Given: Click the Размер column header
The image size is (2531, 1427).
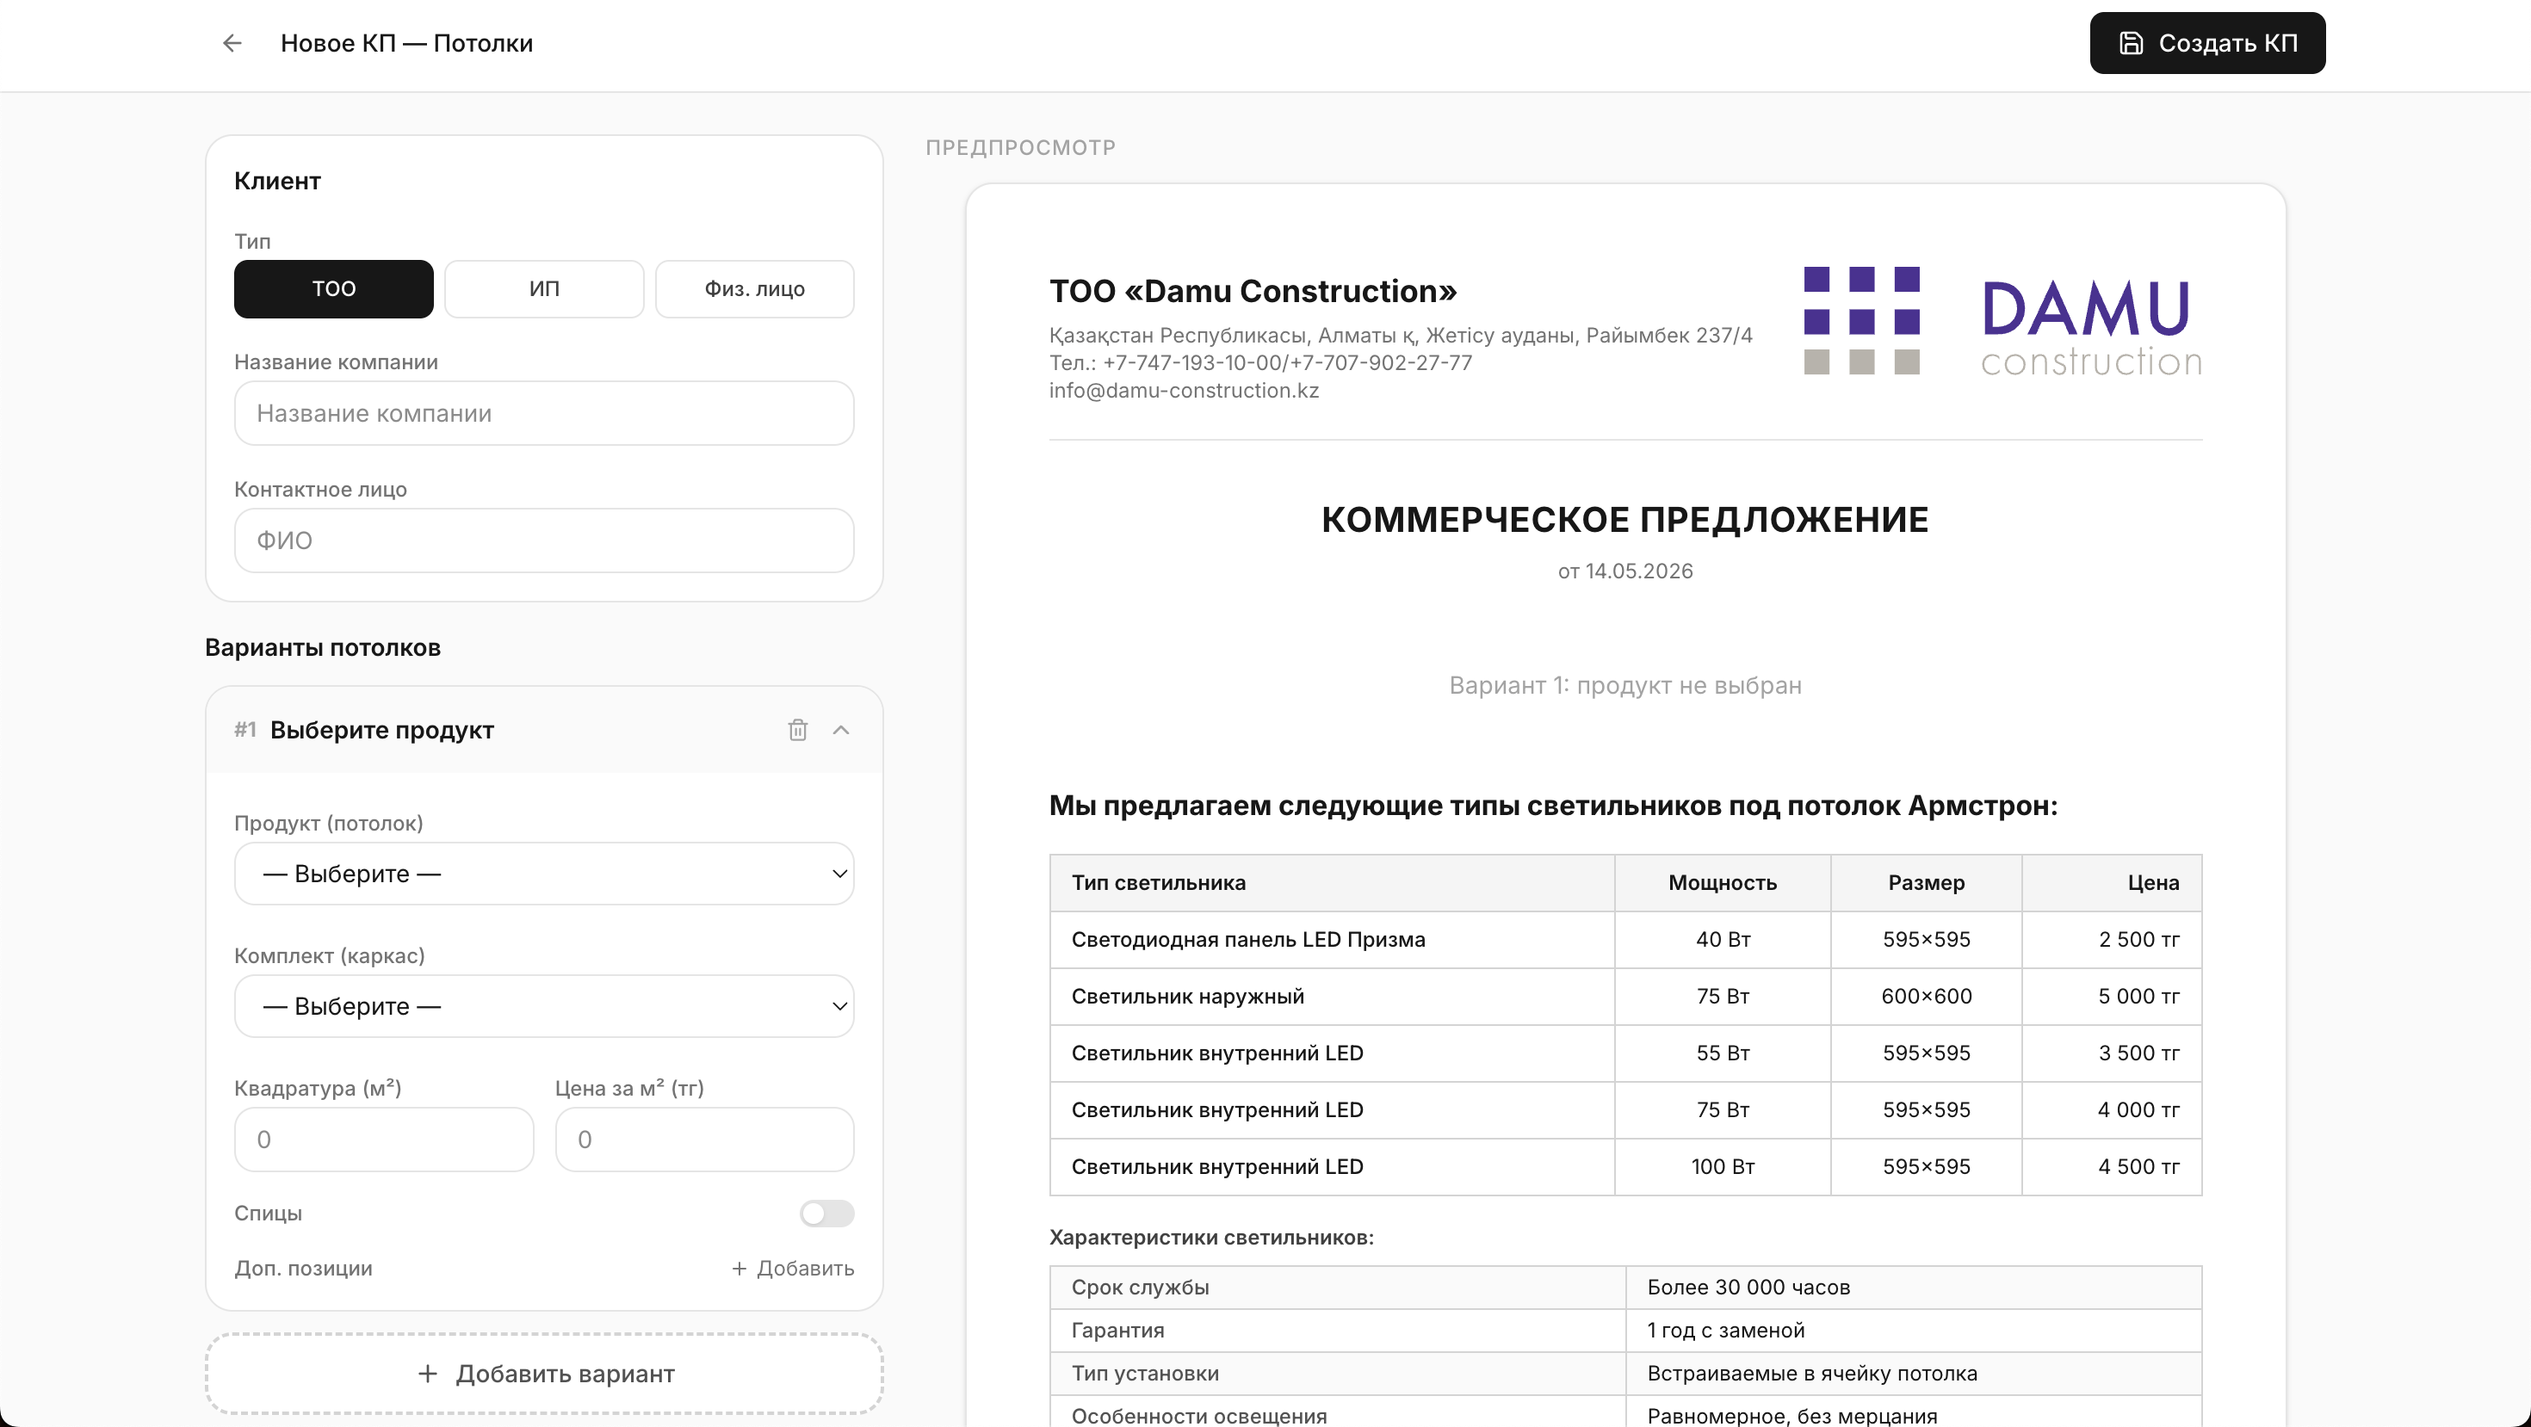Looking at the screenshot, I should point(1926,883).
